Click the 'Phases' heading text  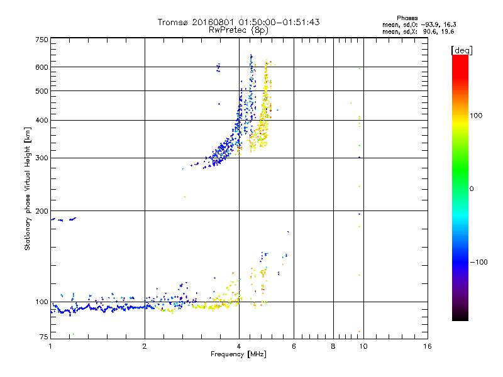tap(407, 18)
